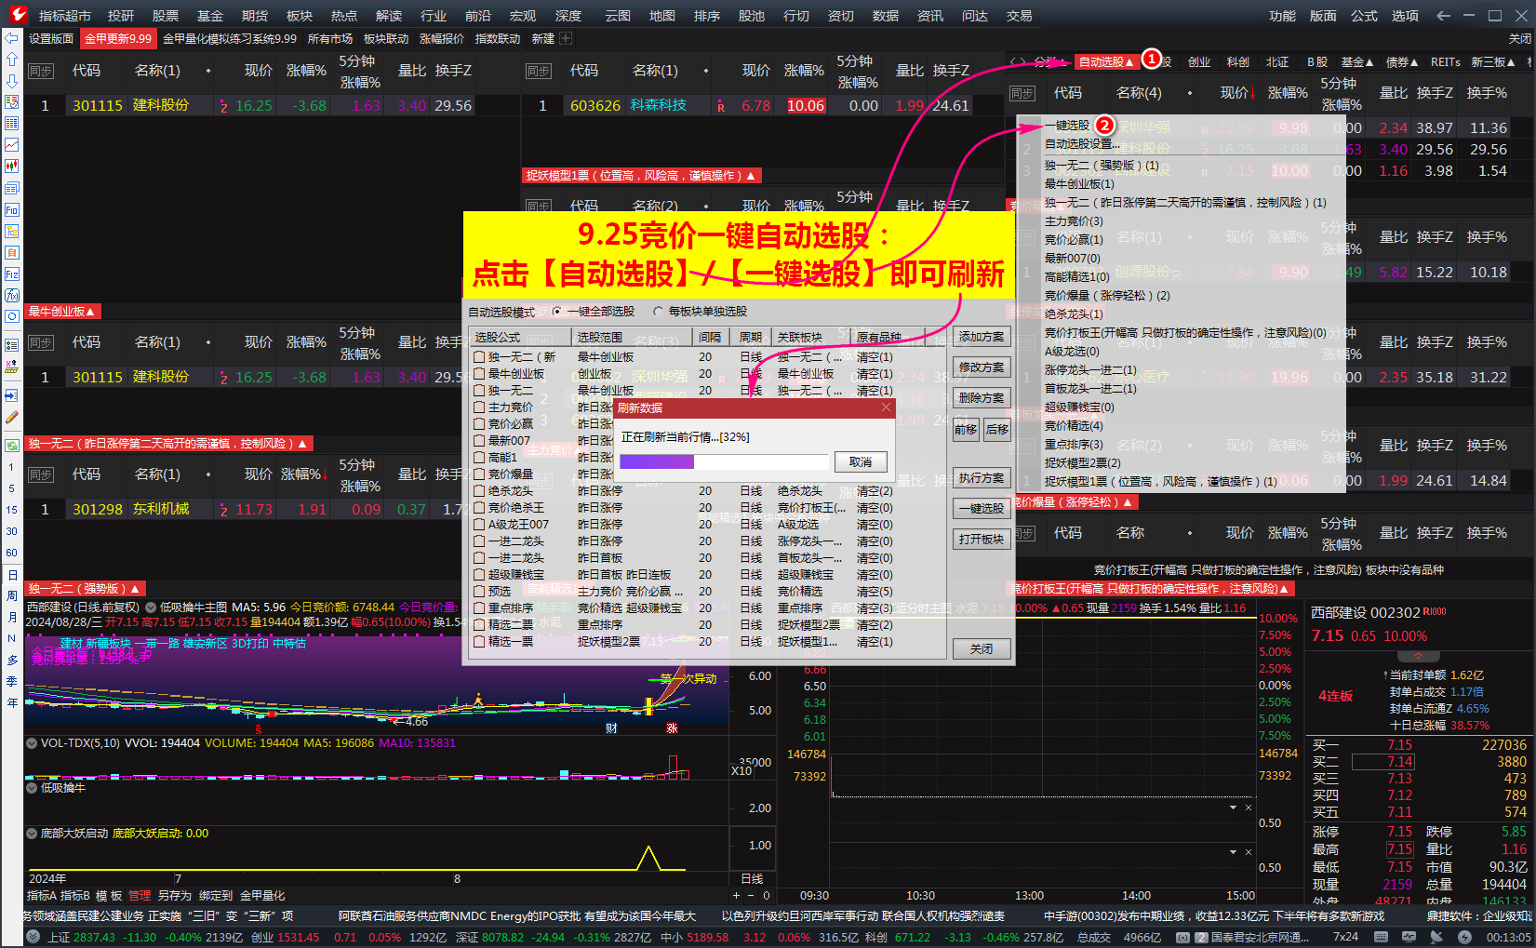Click the refresh progress bar
This screenshot has width=1536, height=948.
723,461
